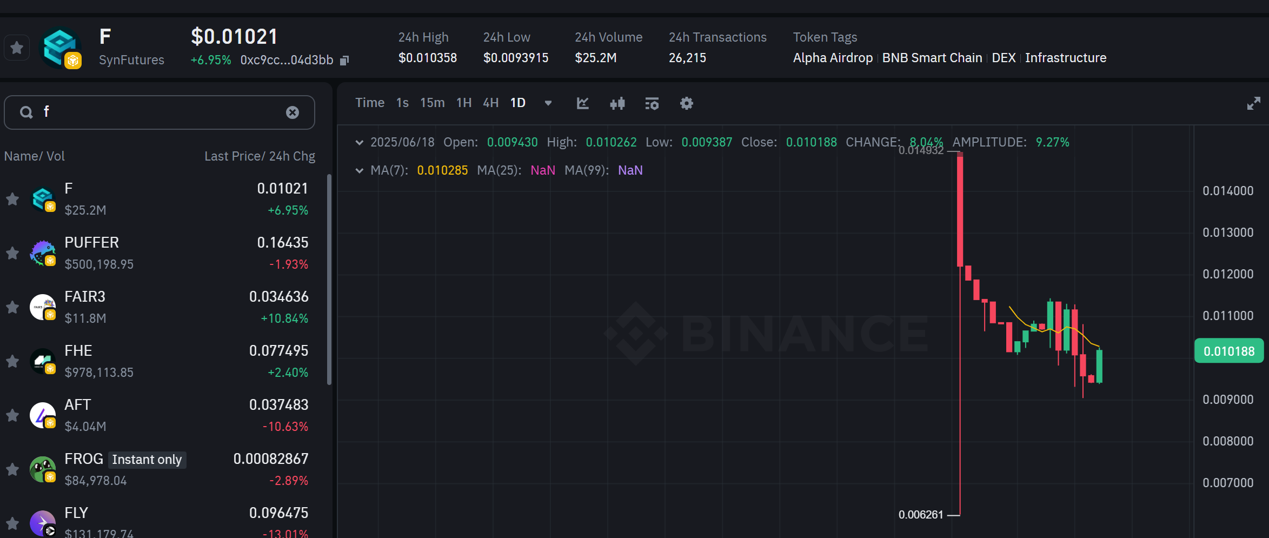This screenshot has height=538, width=1269.
Task: Select the FAIR3 volume $11.8M
Action: click(85, 318)
